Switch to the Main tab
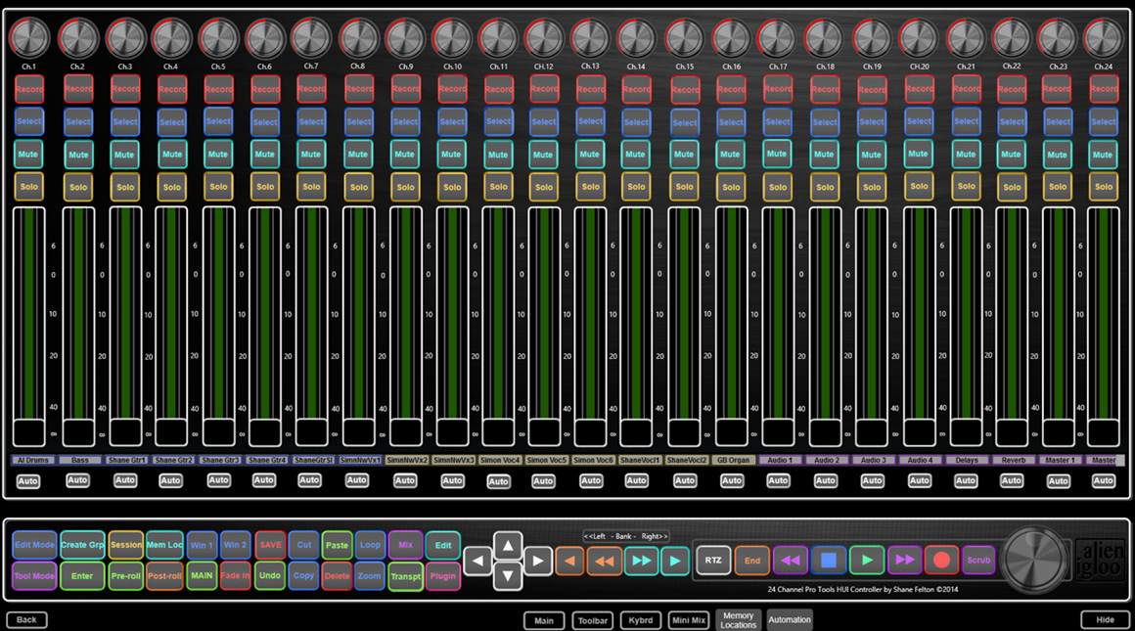The width and height of the screenshot is (1135, 631). 544,621
